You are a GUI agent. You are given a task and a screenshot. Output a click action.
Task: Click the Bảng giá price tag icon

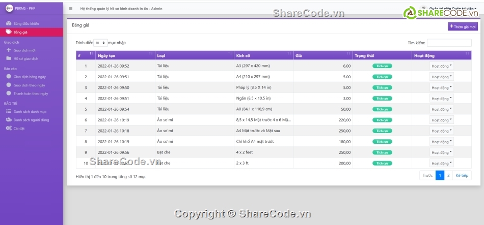[8, 32]
